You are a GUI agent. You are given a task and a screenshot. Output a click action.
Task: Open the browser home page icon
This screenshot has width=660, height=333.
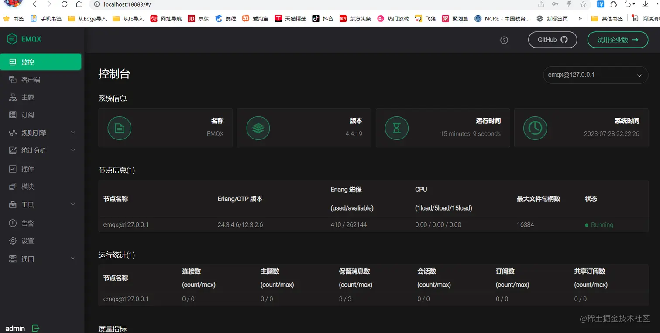point(79,4)
